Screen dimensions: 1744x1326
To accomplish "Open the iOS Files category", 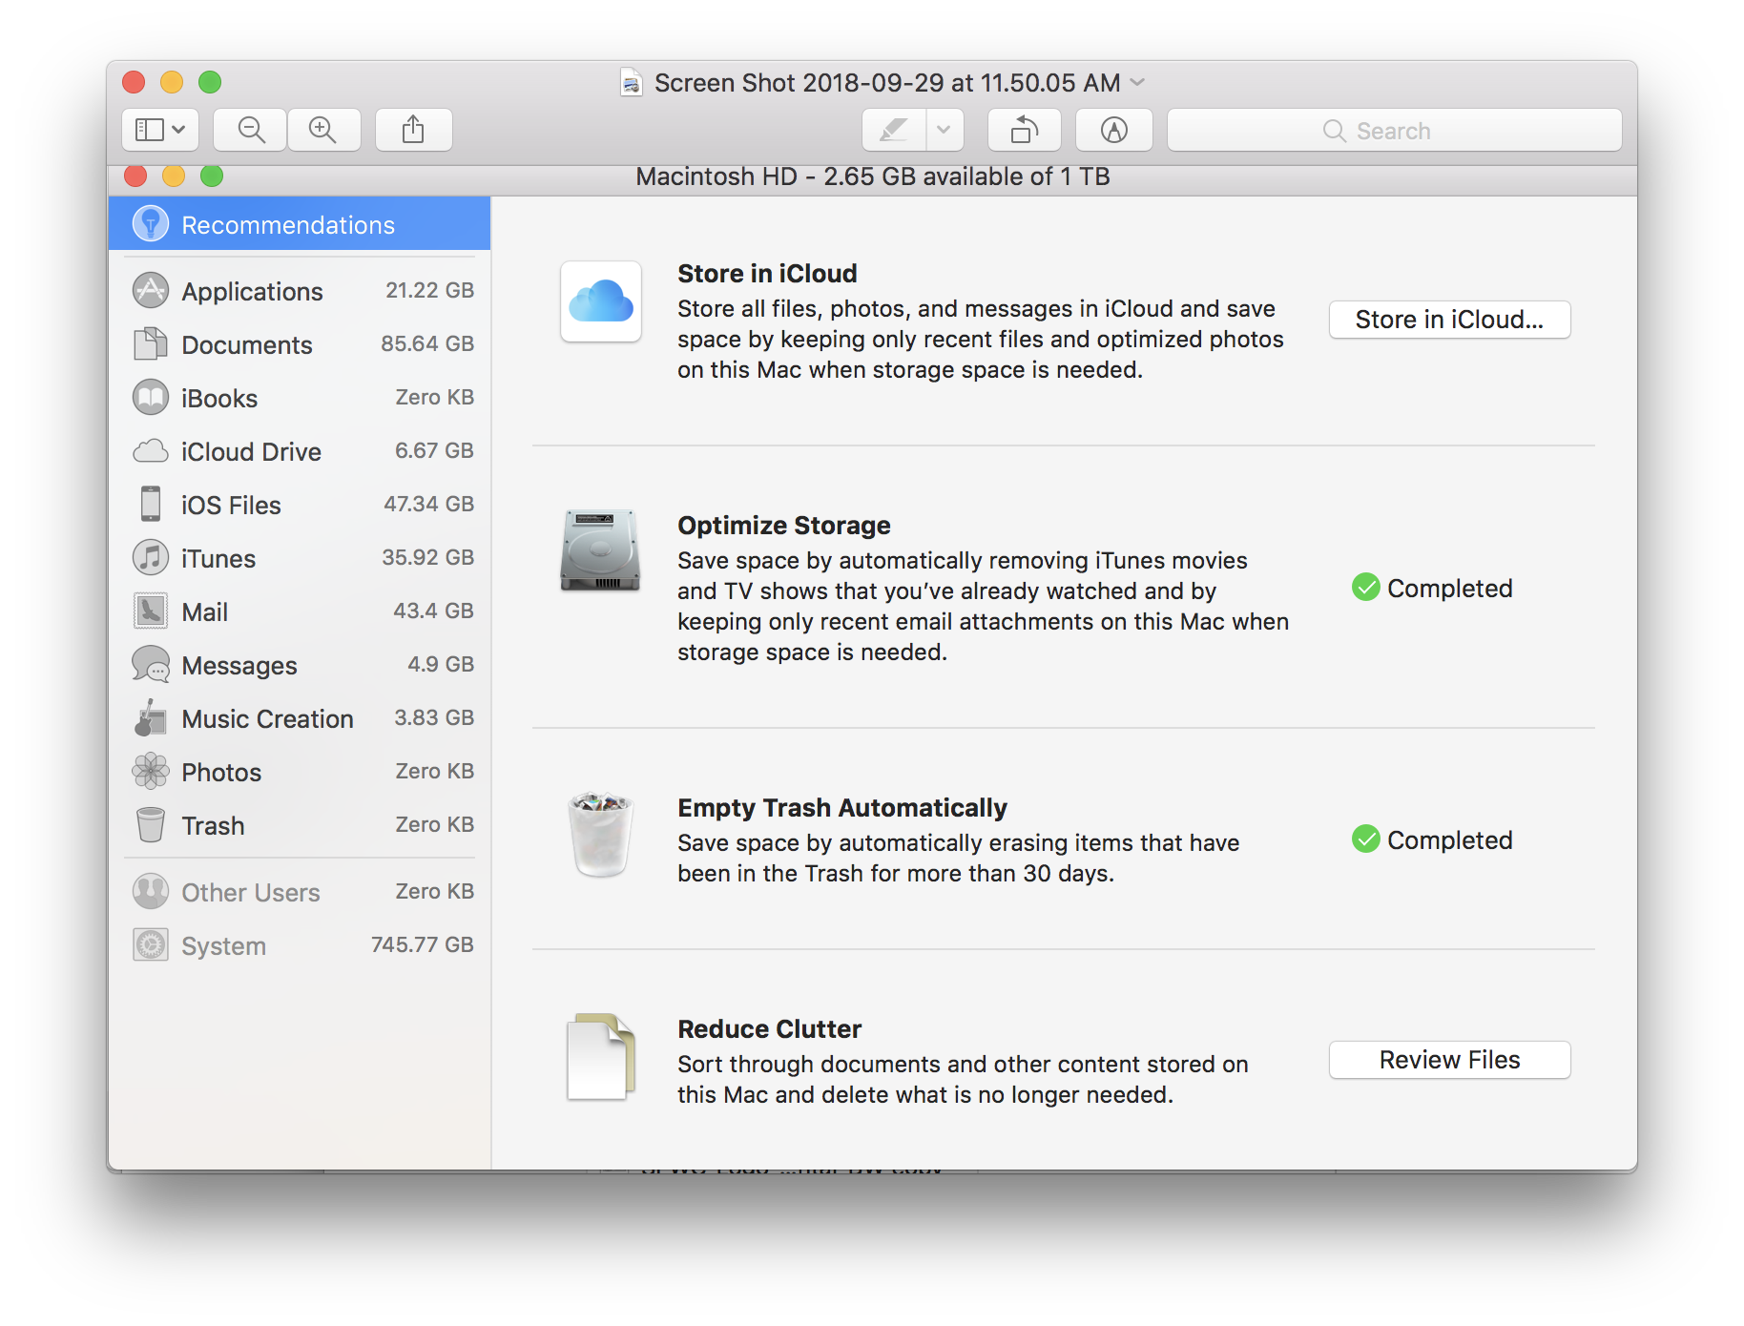I will 300,504.
